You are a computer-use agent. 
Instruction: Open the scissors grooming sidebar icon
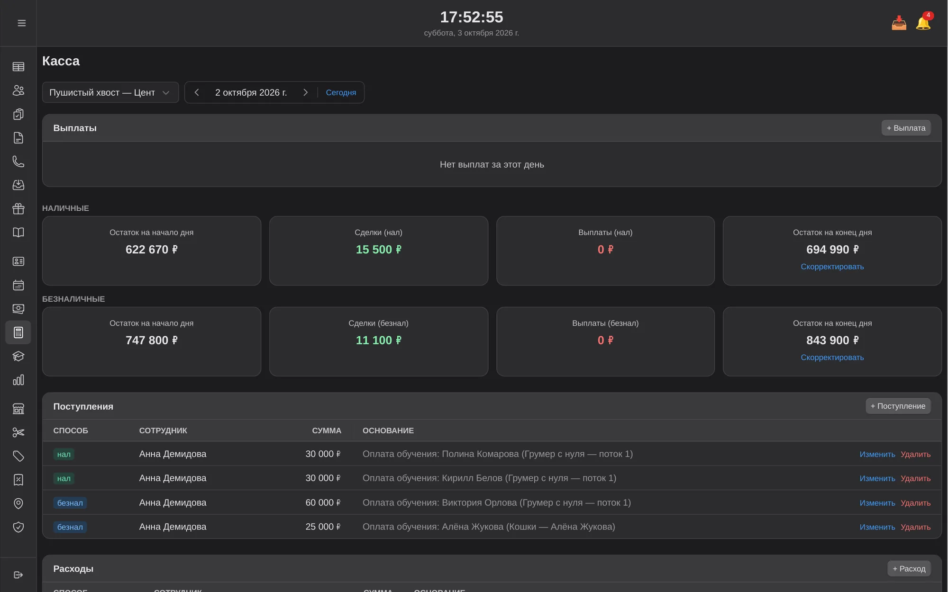tap(18, 432)
